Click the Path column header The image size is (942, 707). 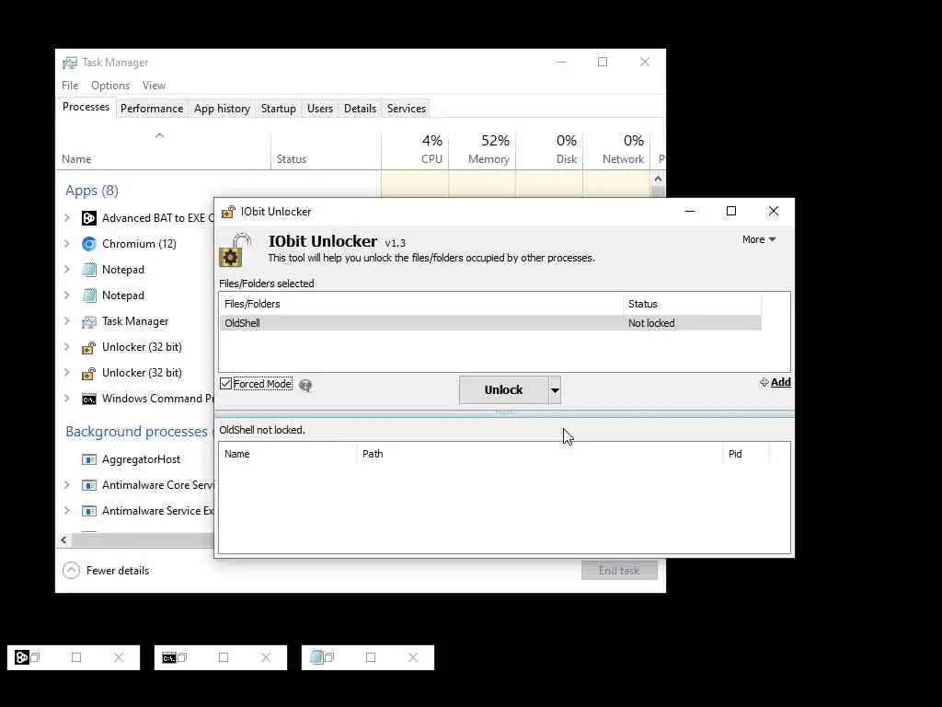(x=539, y=454)
